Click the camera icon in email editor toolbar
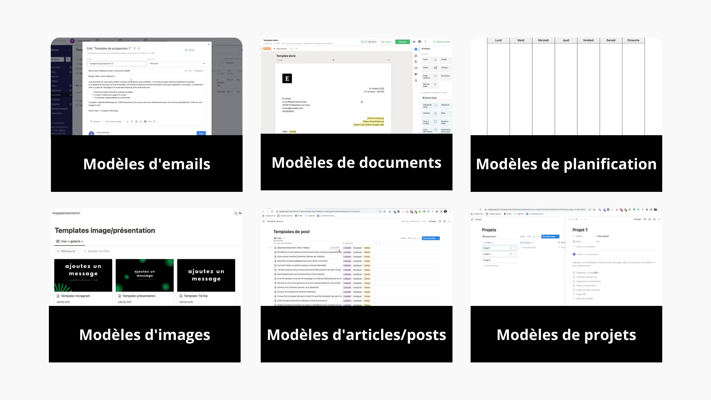 point(145,121)
